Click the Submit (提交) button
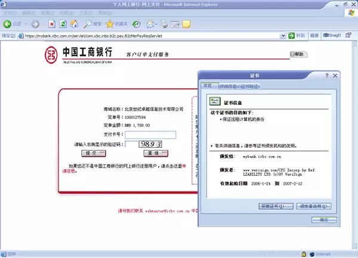Screen dimensions: 358x258 click(94, 153)
